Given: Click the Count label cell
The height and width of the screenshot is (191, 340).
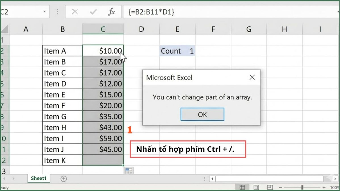Looking at the screenshot, I should 177,51.
